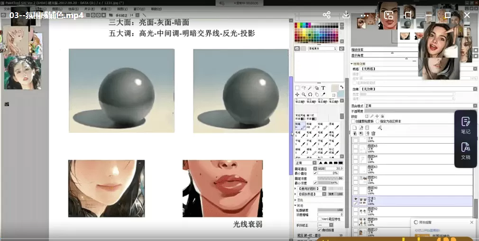This screenshot has width=479, height=241.
Task: Open the 手抖修正 stabilizer dropdown in brush panel
Action: tap(325, 225)
